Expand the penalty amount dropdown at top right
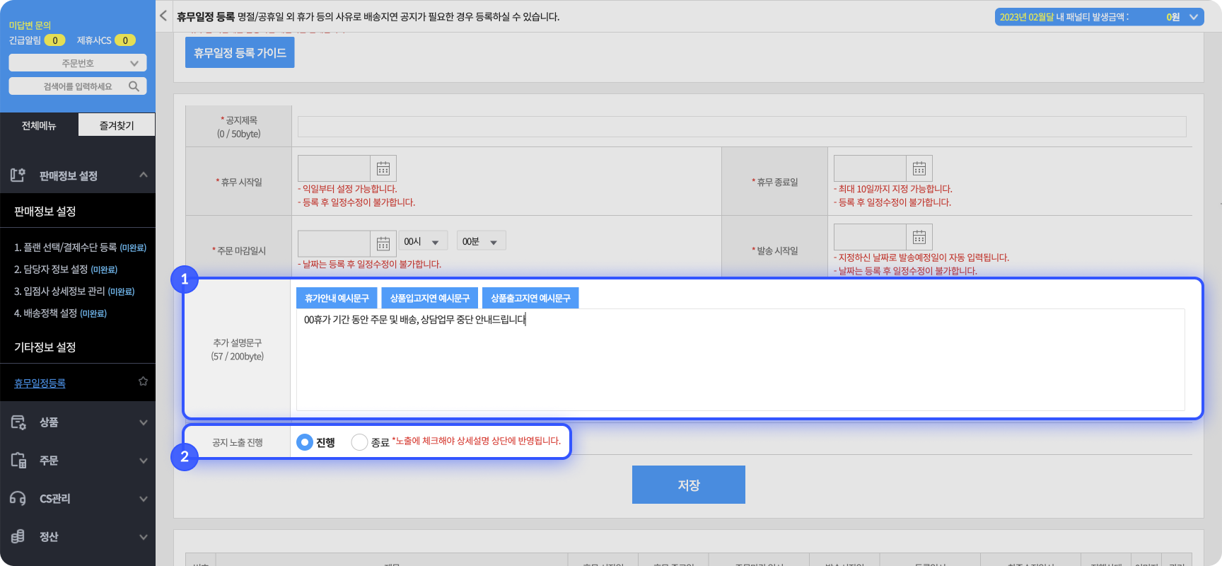 pyautogui.click(x=1194, y=17)
